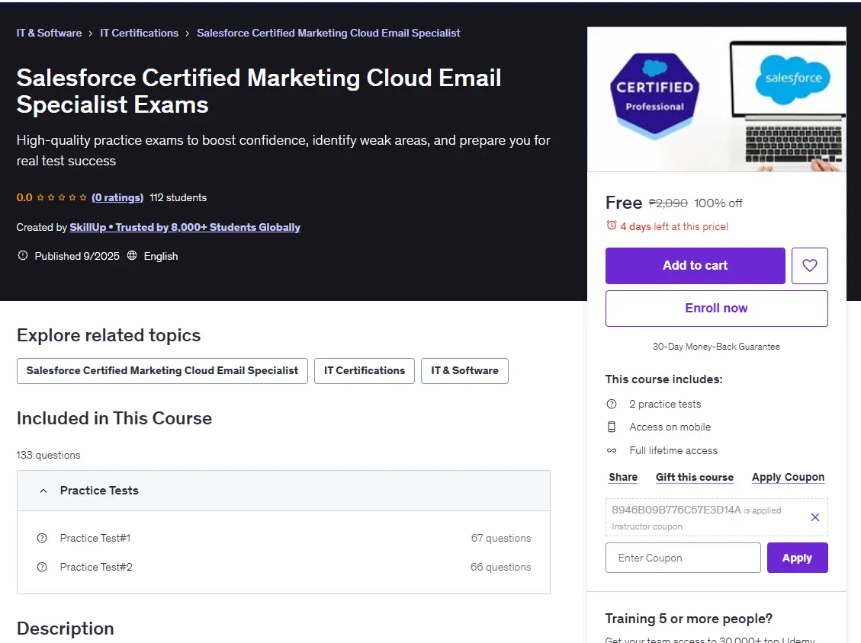This screenshot has width=861, height=643.
Task: Select the Practice Test#2 row
Action: point(284,567)
